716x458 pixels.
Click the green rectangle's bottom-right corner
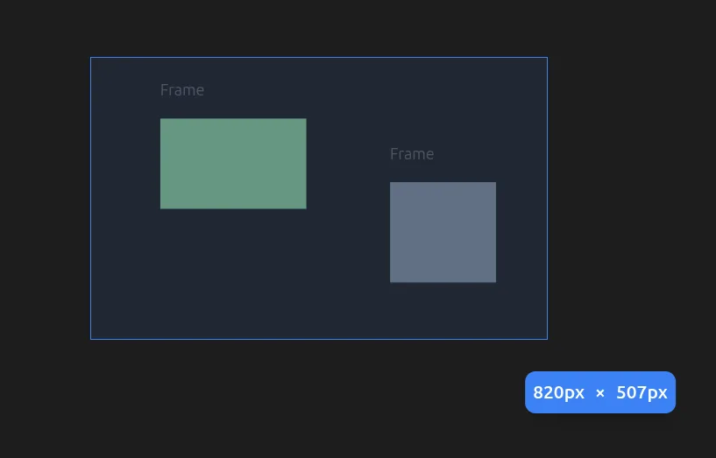click(x=305, y=208)
